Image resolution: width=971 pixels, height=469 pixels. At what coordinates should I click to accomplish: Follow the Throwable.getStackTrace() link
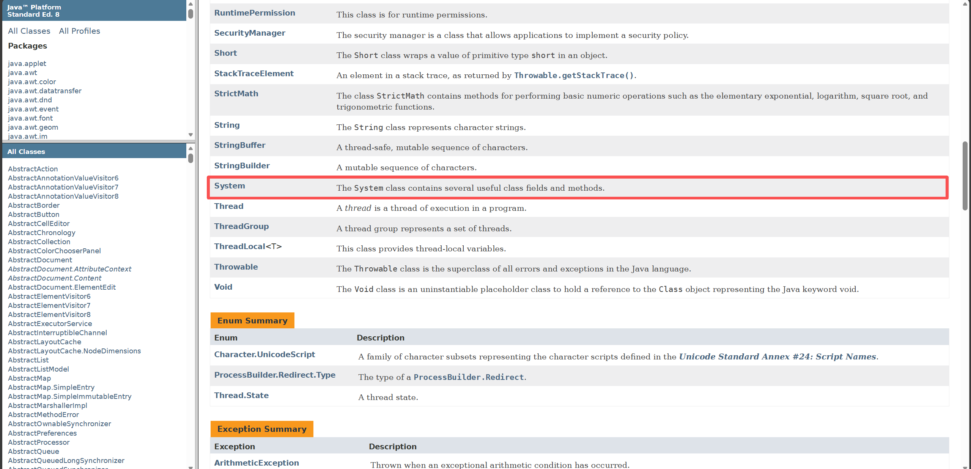(x=574, y=75)
